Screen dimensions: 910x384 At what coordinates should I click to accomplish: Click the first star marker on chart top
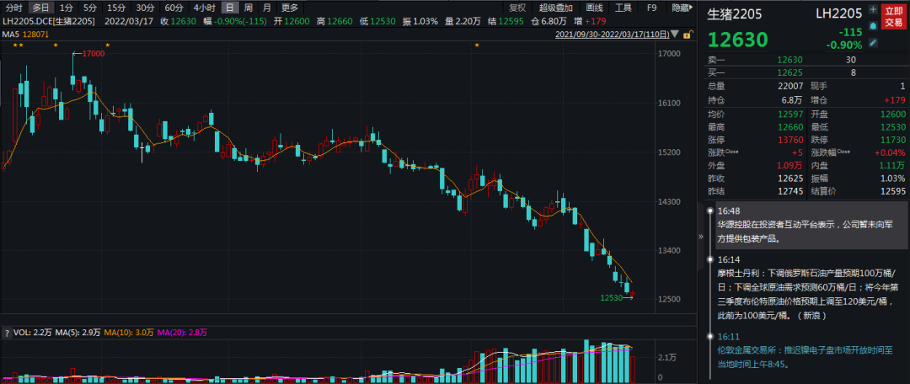[x=15, y=45]
